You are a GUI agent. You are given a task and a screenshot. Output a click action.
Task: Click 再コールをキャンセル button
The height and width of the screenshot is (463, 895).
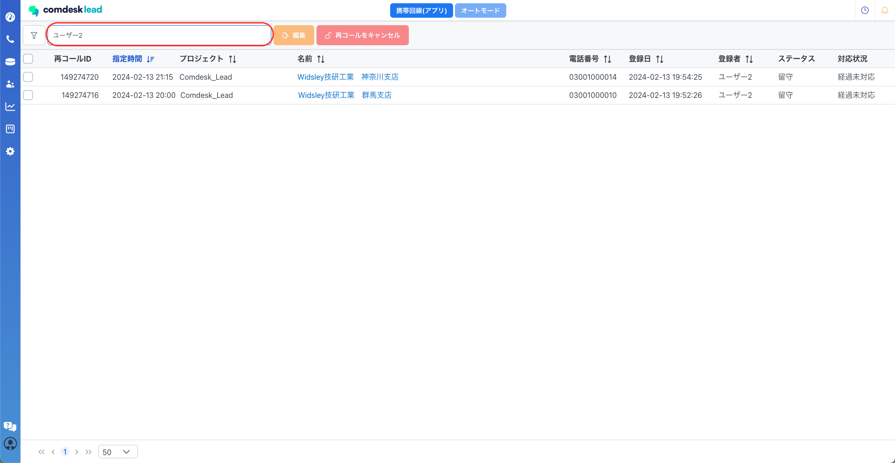[x=362, y=35]
